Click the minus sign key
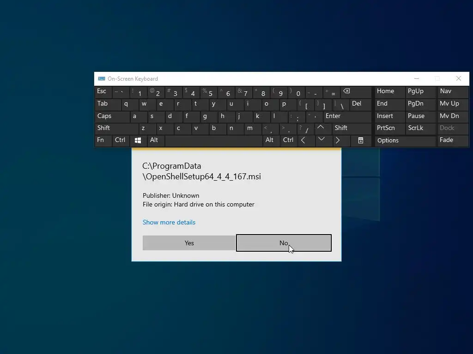This screenshot has height=354, width=473. (314, 92)
